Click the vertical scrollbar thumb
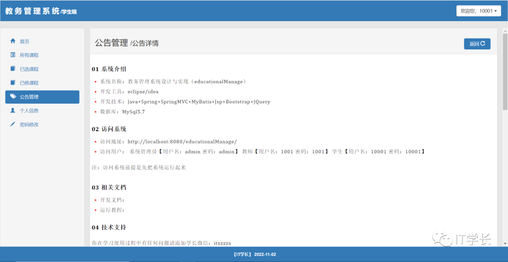The image size is (508, 262). 505,71
